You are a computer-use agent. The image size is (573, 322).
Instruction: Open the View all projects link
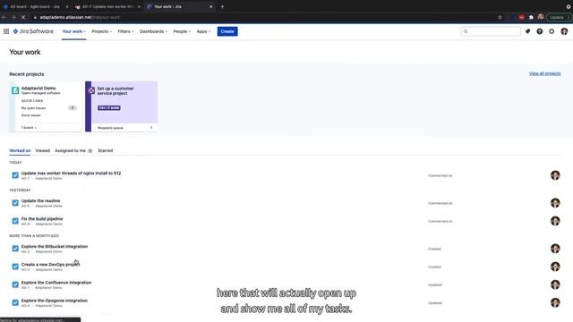pyautogui.click(x=544, y=73)
